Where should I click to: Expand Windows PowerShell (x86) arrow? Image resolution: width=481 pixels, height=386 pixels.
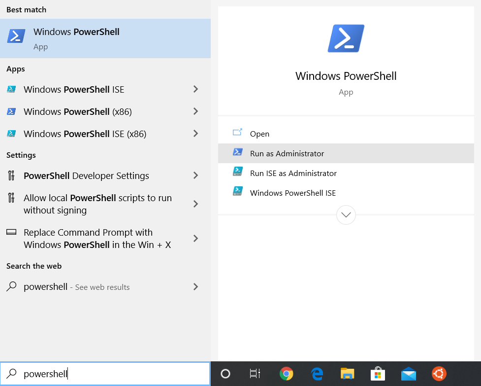coord(195,111)
